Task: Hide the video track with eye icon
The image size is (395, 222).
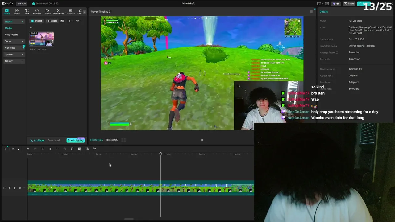Action: coord(15,188)
